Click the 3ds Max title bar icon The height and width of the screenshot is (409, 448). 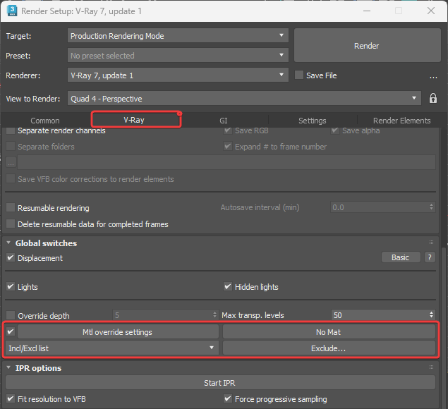click(x=11, y=11)
